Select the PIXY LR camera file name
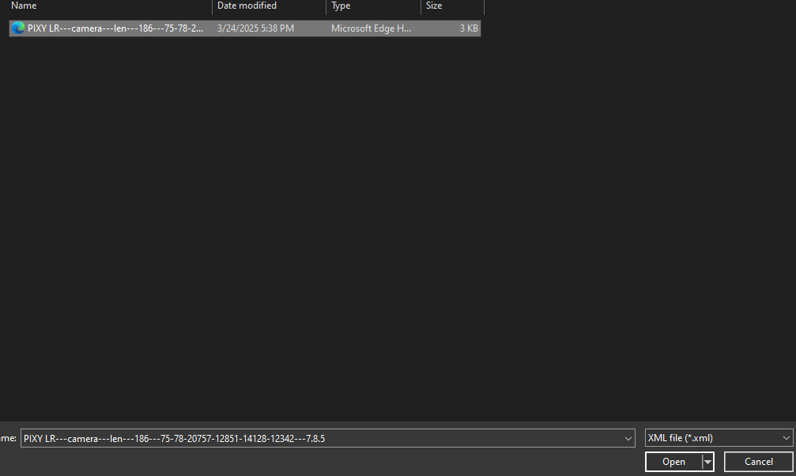Screen dimensions: 796x476 coord(115,28)
